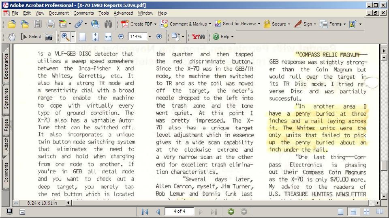Open the Window menu

pos(145,13)
